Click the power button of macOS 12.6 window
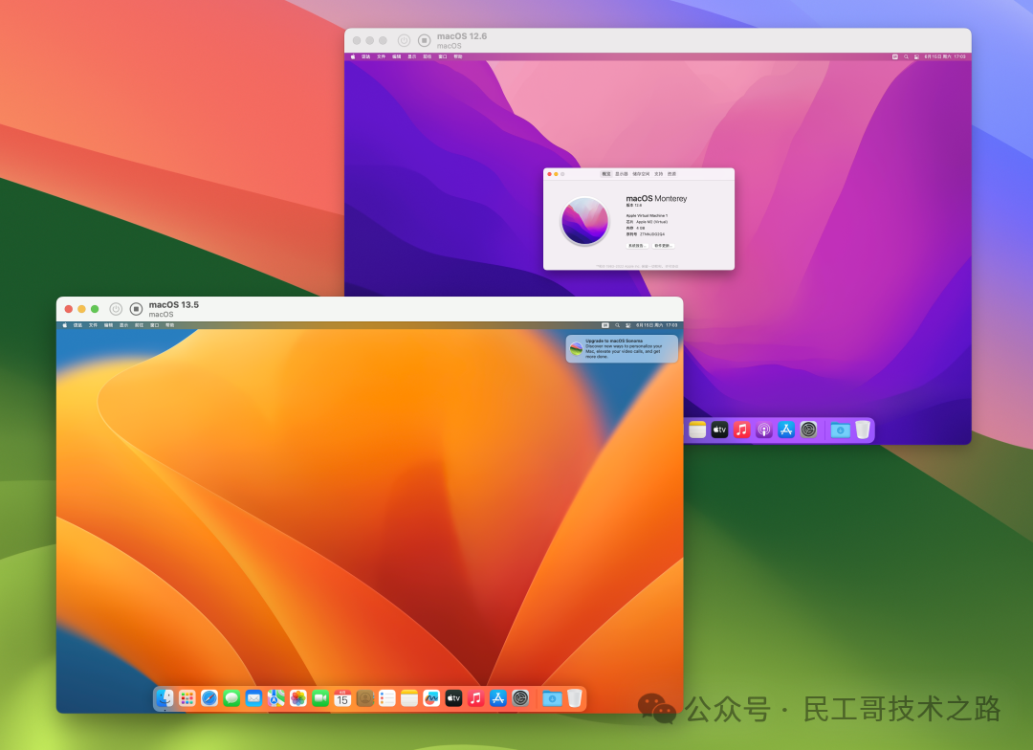The width and height of the screenshot is (1033, 750). coord(404,40)
